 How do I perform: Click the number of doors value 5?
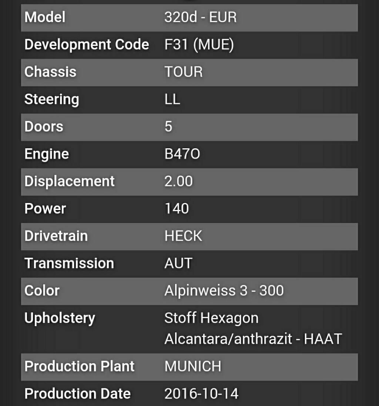point(168,126)
